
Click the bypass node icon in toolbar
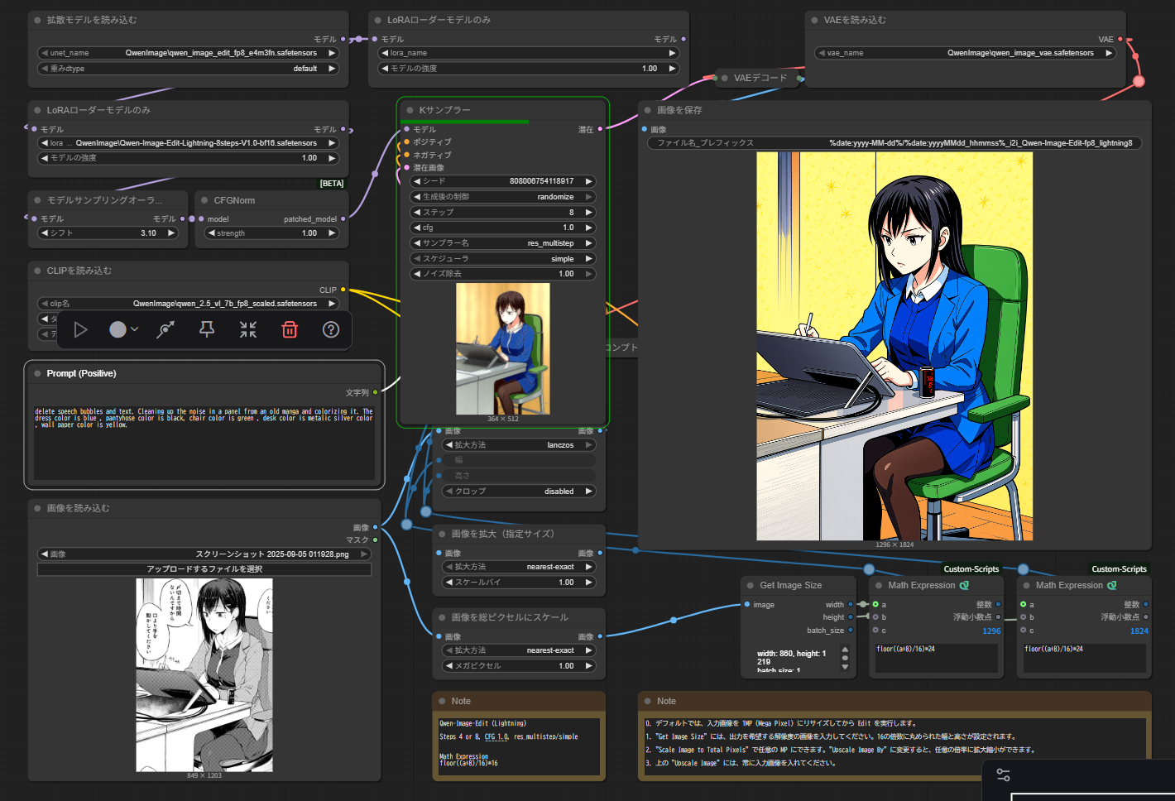165,330
